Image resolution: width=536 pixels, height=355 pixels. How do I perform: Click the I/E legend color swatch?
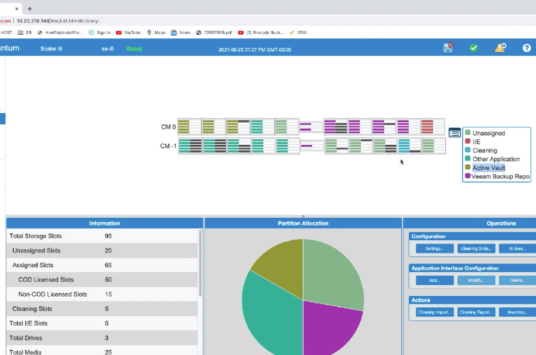pos(468,141)
